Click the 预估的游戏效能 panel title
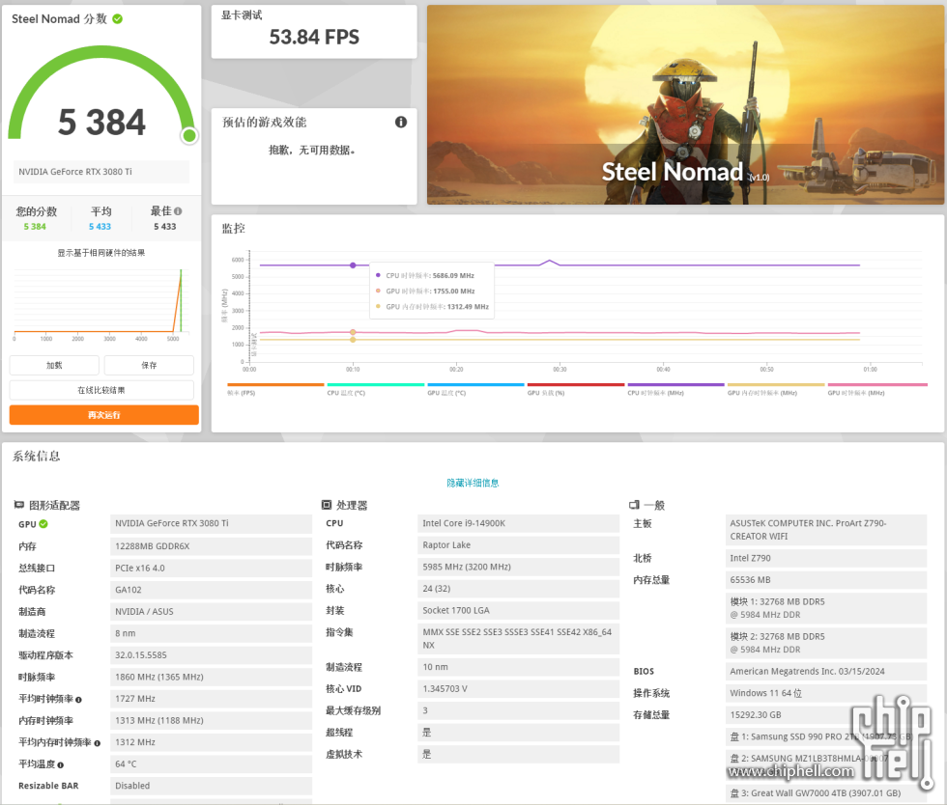The image size is (947, 805). click(x=265, y=122)
